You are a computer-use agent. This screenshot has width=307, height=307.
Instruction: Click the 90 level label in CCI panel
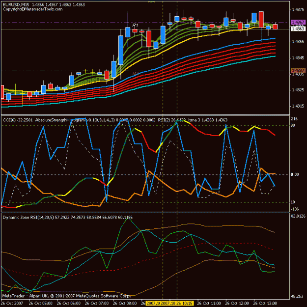(293, 125)
